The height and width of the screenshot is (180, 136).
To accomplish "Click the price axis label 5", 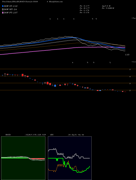I will click(x=130, y=70).
